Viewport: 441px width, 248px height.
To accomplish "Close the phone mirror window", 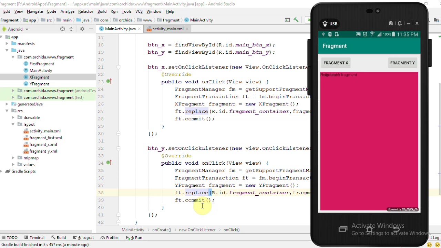I will [417, 23].
